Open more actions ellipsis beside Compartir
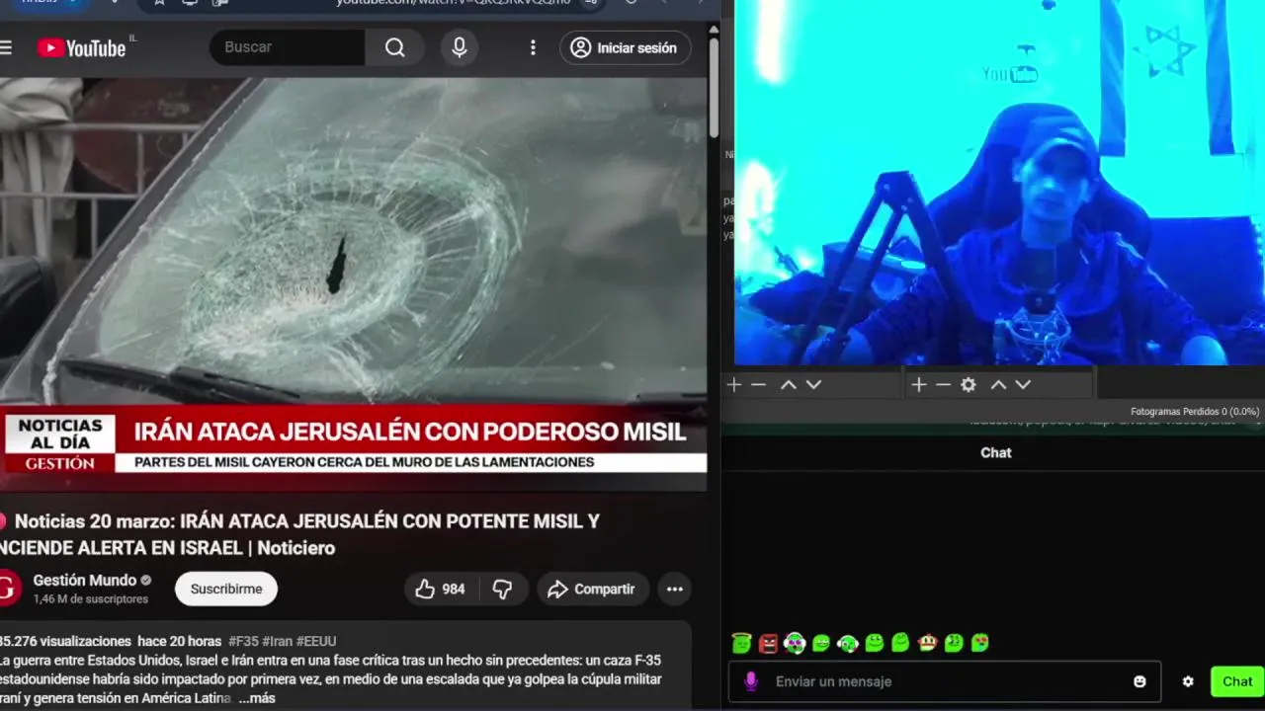This screenshot has height=711, width=1265. coord(674,589)
